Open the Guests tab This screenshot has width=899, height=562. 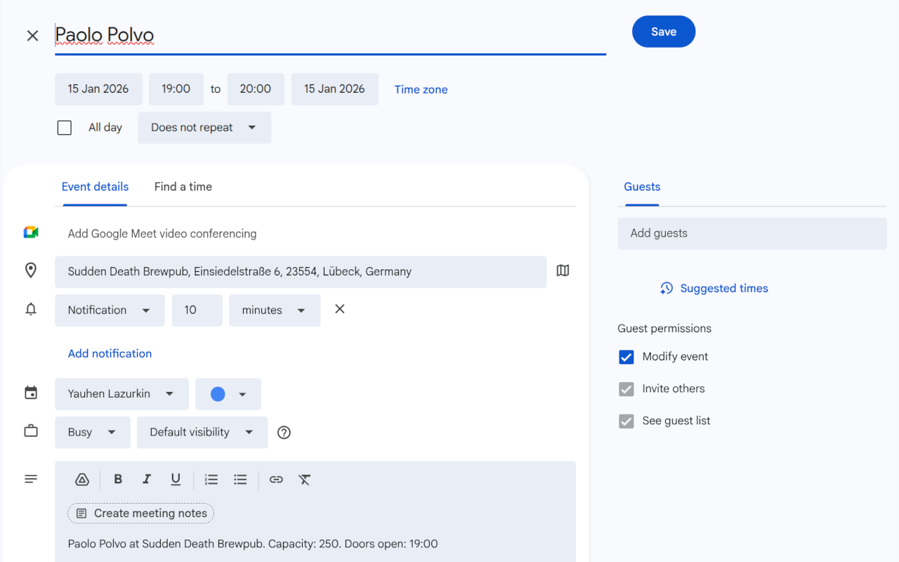click(x=641, y=186)
